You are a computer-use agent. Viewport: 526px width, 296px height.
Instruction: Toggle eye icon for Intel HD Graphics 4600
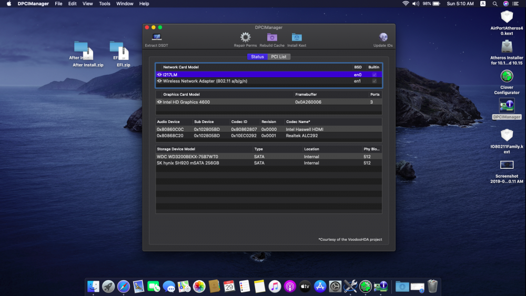159,102
